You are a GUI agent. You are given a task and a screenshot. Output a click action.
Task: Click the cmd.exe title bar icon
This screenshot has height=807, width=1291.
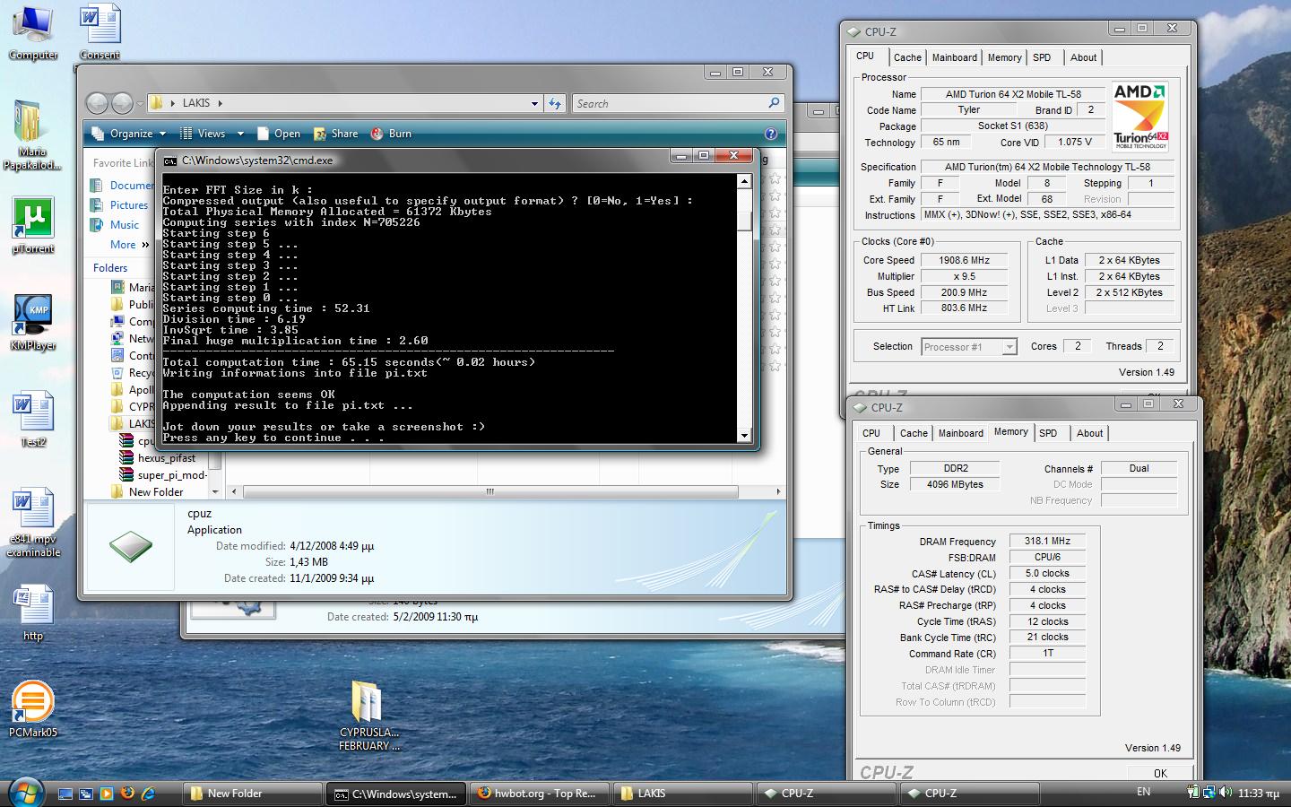[170, 161]
